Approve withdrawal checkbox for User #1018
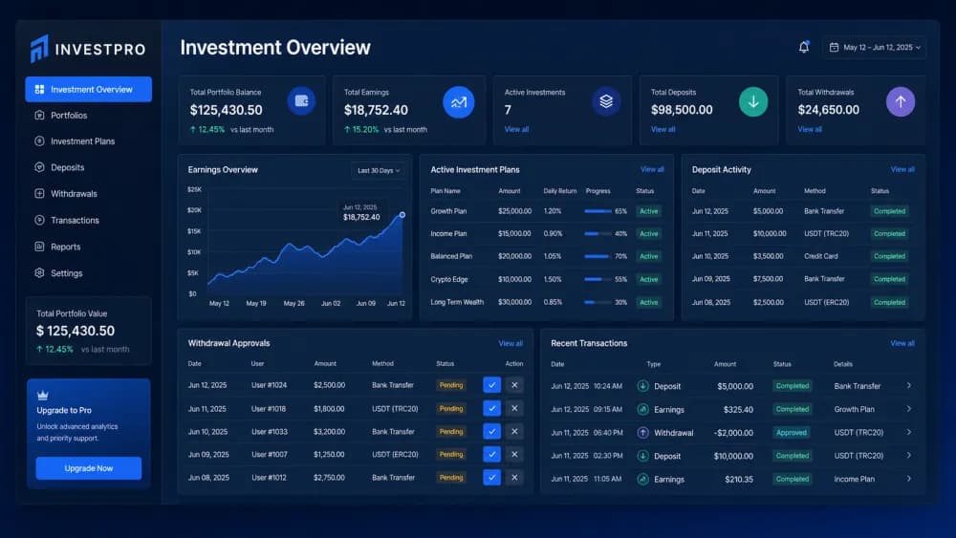This screenshot has width=956, height=538. pyautogui.click(x=492, y=408)
